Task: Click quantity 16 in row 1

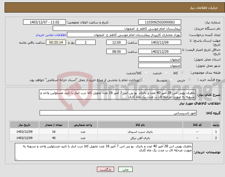Action: pos(54,132)
